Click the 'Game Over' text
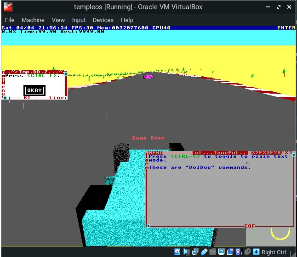297x257 pixels. tap(148, 138)
